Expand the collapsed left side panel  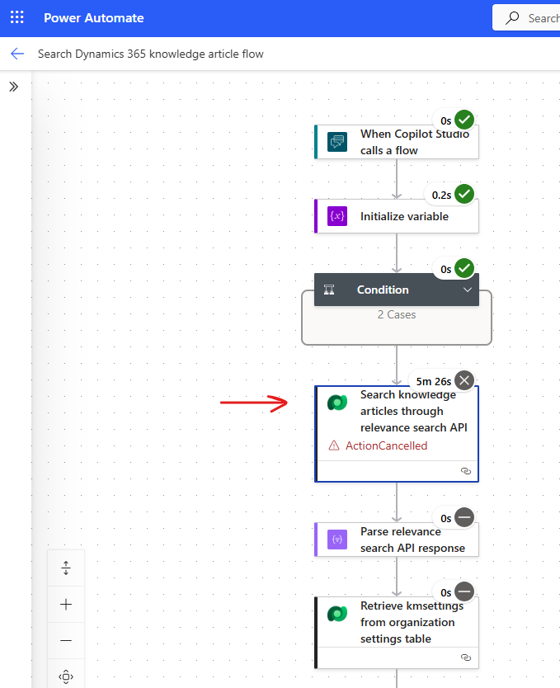[x=14, y=87]
